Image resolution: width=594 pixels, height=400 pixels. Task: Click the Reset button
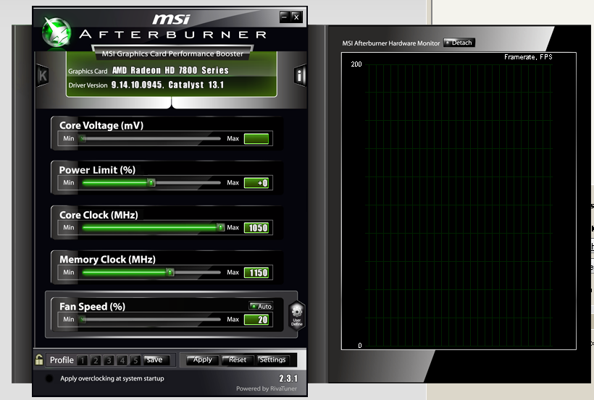(x=237, y=360)
